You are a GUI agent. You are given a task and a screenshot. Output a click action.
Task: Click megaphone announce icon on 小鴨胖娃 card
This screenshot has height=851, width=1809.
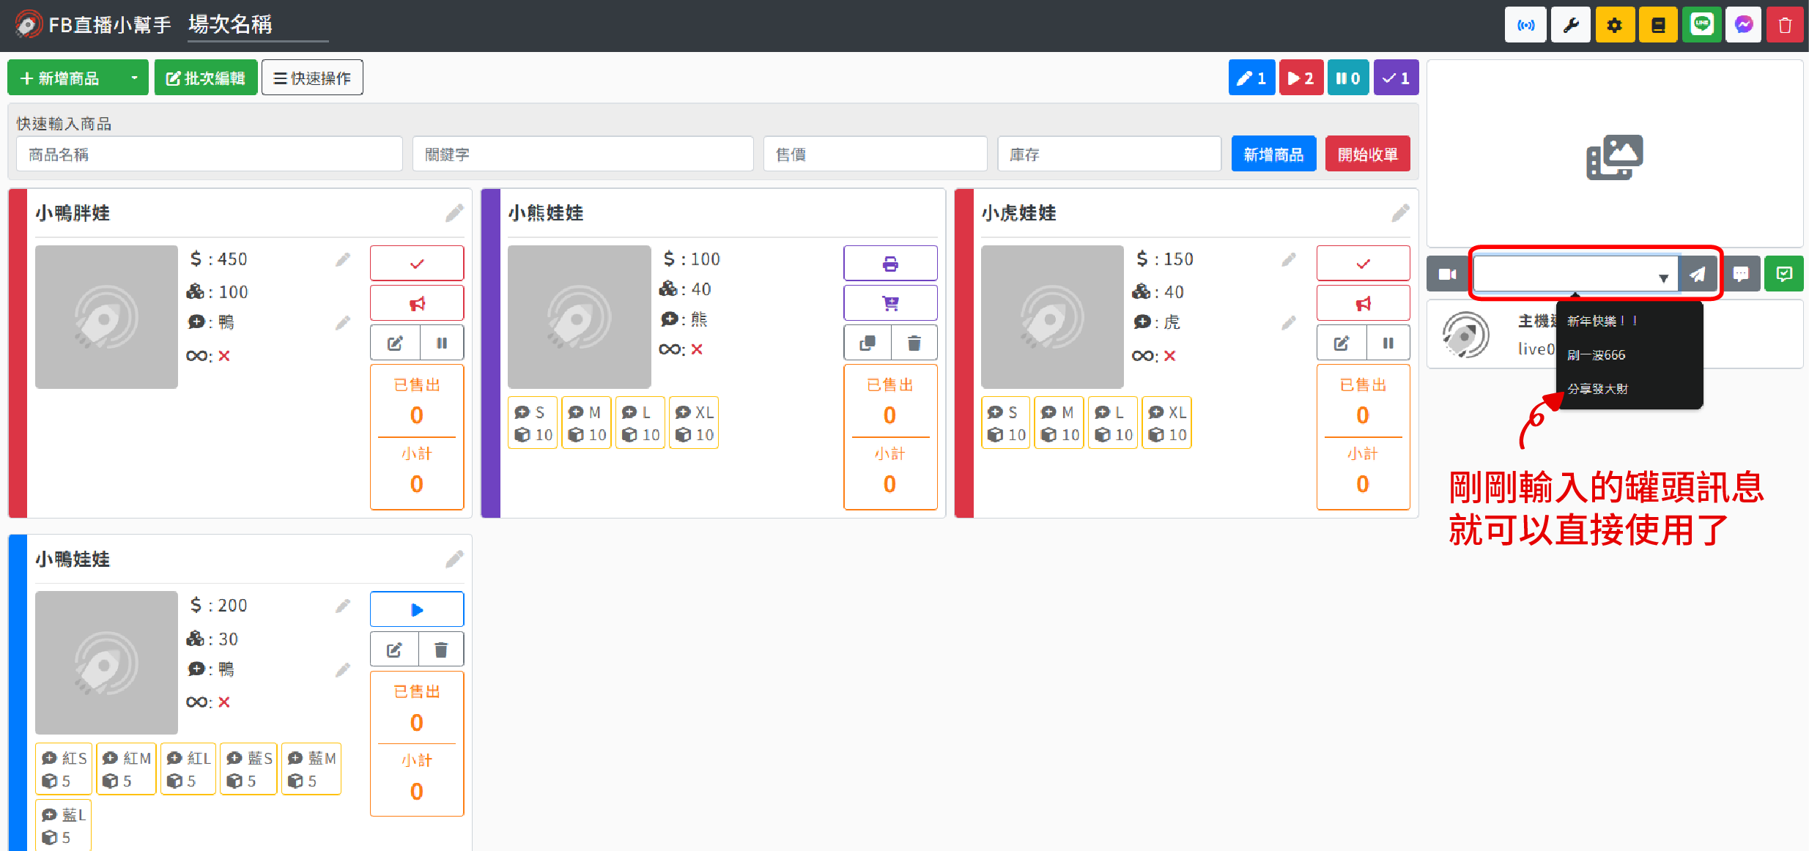[417, 303]
